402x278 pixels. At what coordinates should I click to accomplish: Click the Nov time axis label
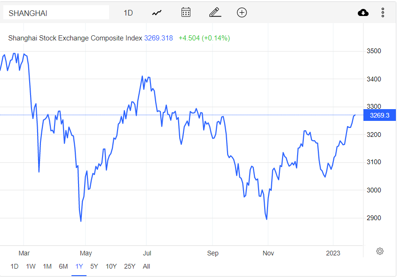click(268, 253)
